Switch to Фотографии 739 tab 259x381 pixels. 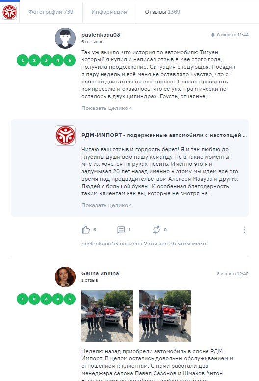[x=51, y=12]
